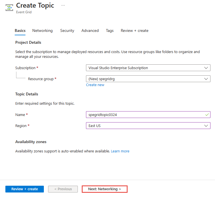Open the Resource group dropdown
This screenshot has height=197, width=215.
[148, 79]
